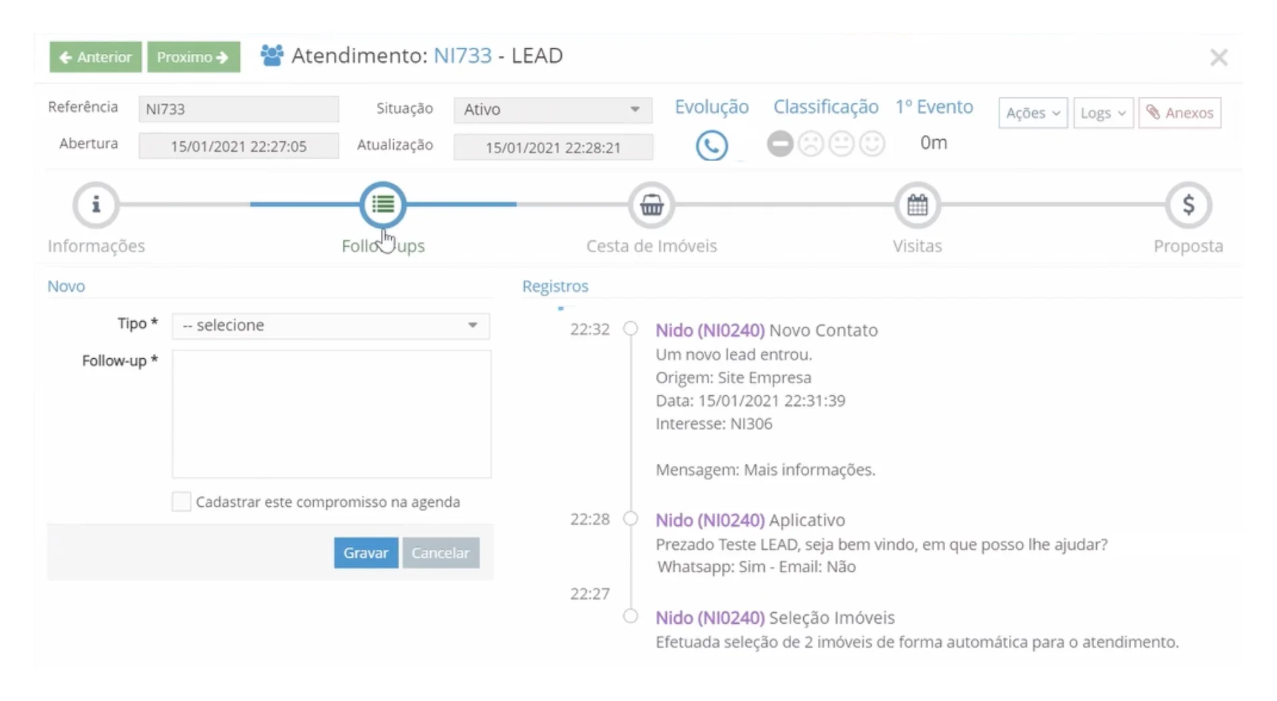The image size is (1277, 701).
Task: Check Cadastrar este compromisso na agenda
Action: click(181, 501)
